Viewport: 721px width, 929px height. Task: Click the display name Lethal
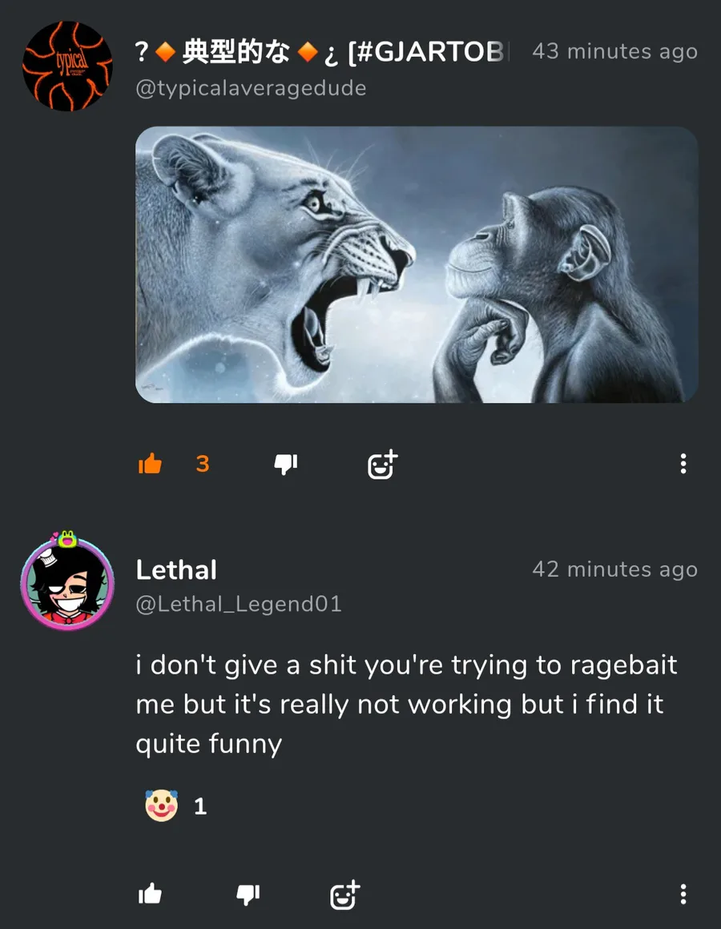point(176,570)
